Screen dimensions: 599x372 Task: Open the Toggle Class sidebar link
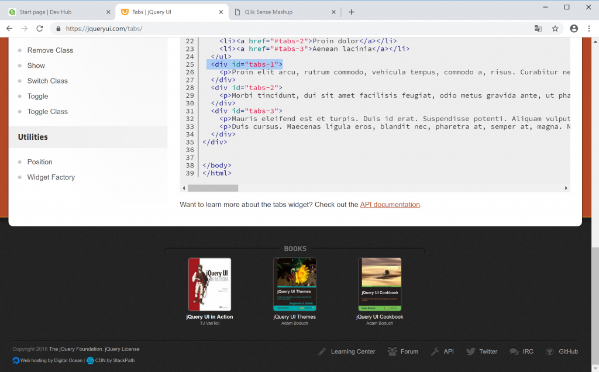47,112
